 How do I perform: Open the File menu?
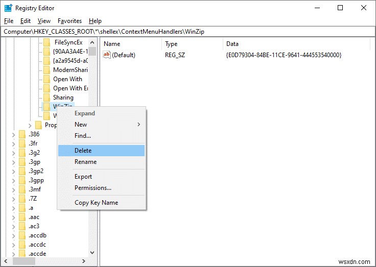[x=9, y=21]
